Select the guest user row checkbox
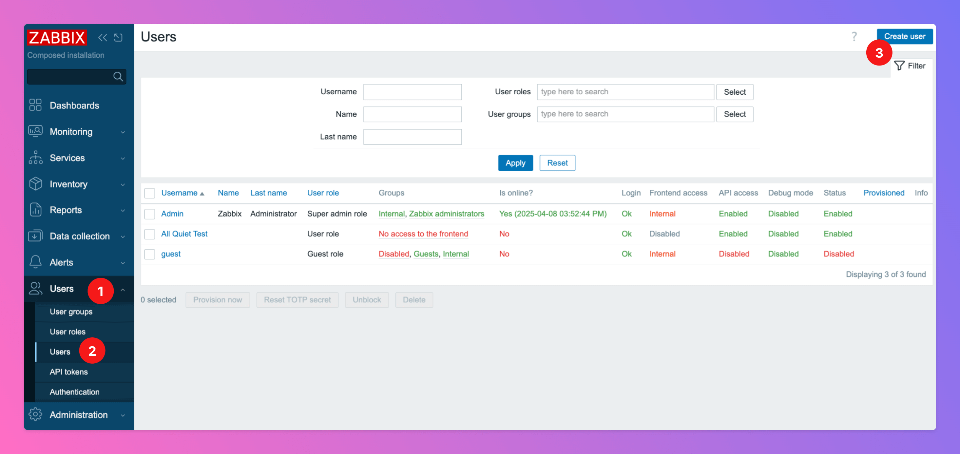The width and height of the screenshot is (960, 454). pyautogui.click(x=149, y=254)
